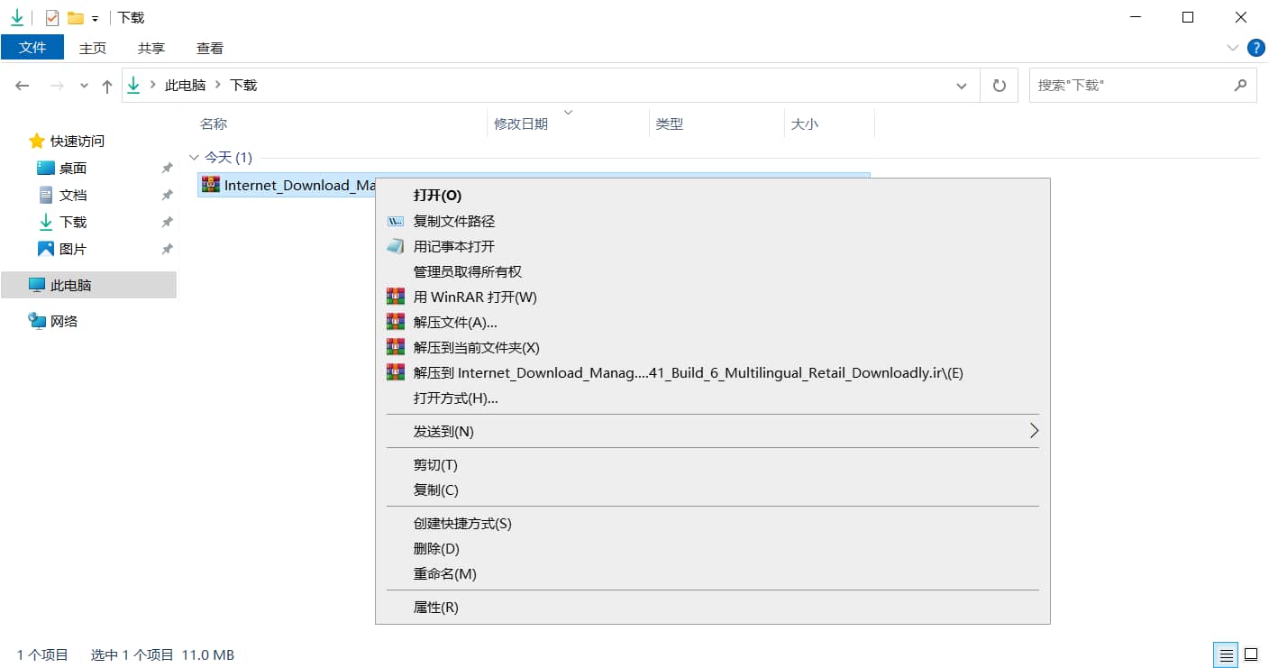This screenshot has width=1269, height=668.
Task: Click the 1 个项目 status text
Action: [x=42, y=654]
